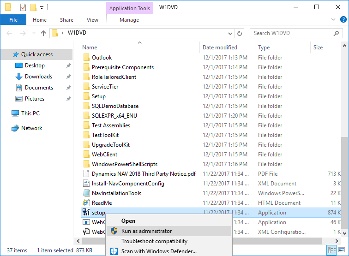Switch to the large icons view layout
This screenshot has width=349, height=256.
click(342, 250)
